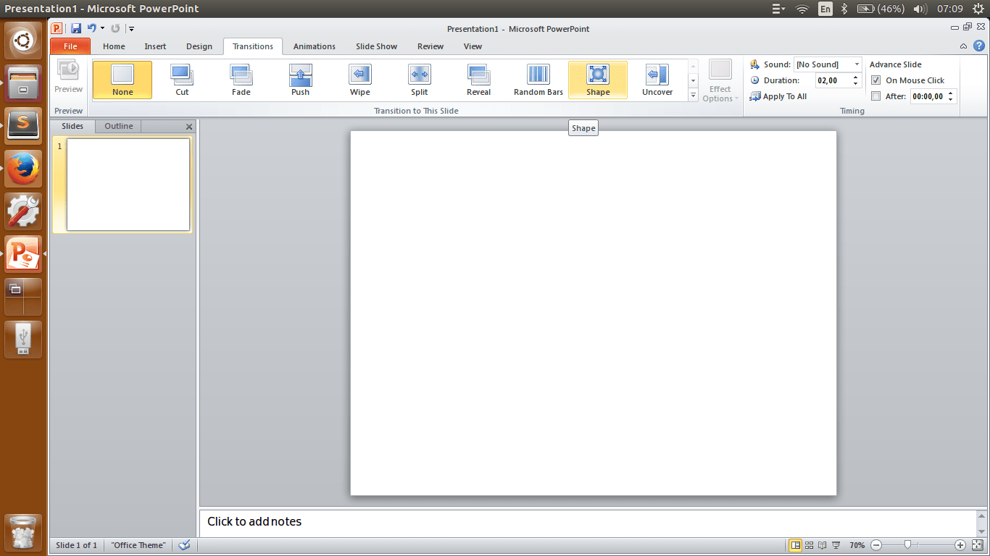
Task: Switch to Slide Sorter view icon
Action: [x=810, y=545]
